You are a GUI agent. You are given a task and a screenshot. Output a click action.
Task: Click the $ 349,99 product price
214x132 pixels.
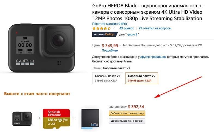click(110, 46)
